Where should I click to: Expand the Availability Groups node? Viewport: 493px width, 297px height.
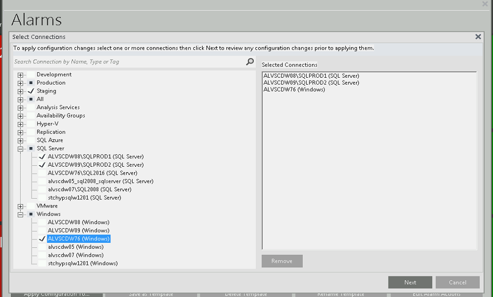[x=21, y=116]
